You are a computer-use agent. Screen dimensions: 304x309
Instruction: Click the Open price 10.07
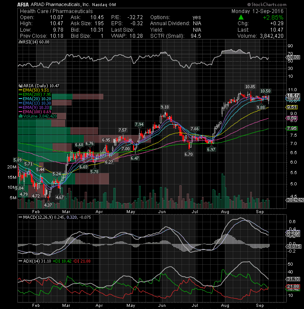tap(56, 17)
